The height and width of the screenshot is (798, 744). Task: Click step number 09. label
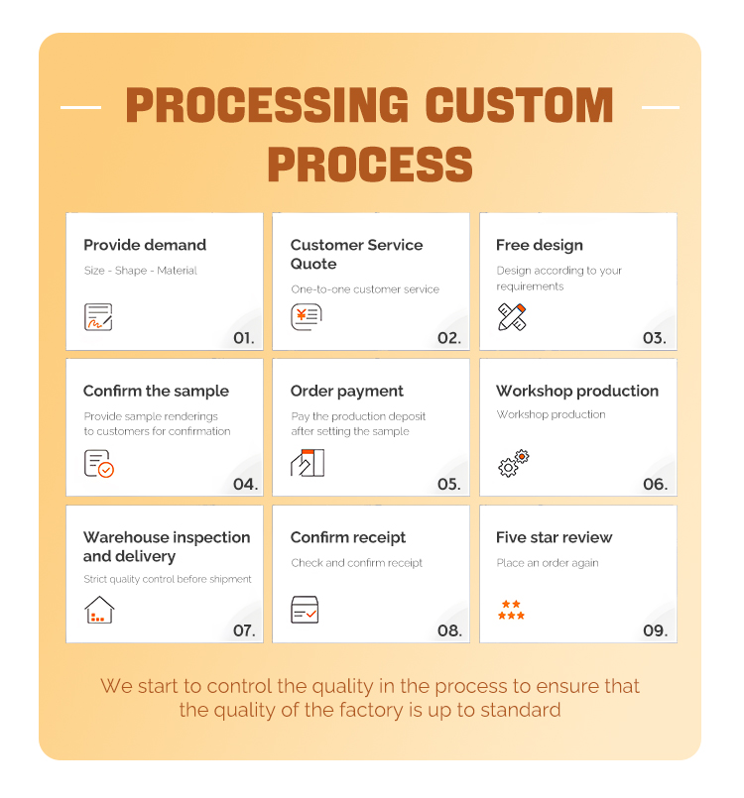655,630
